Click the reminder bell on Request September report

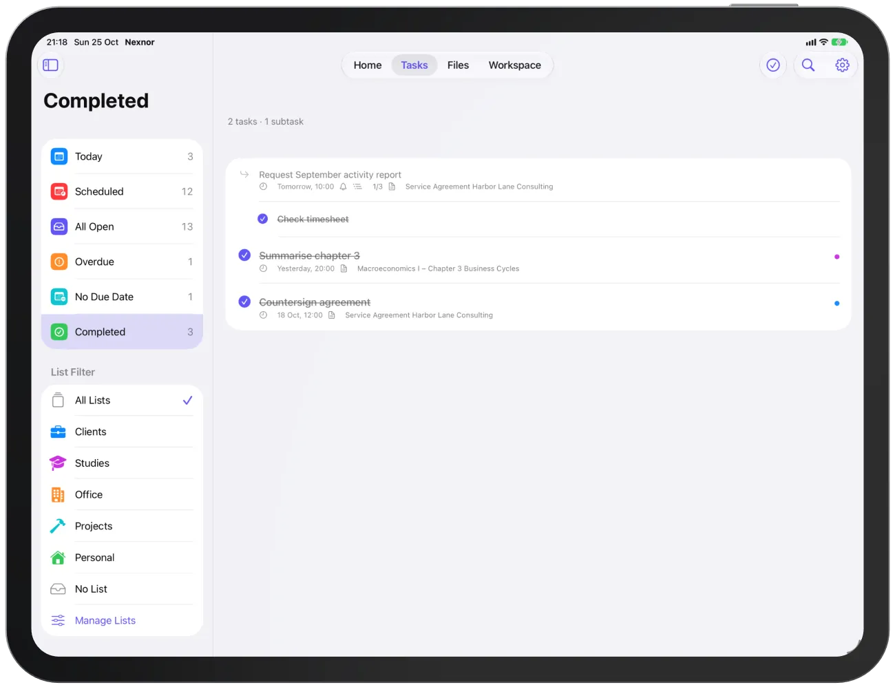point(343,187)
